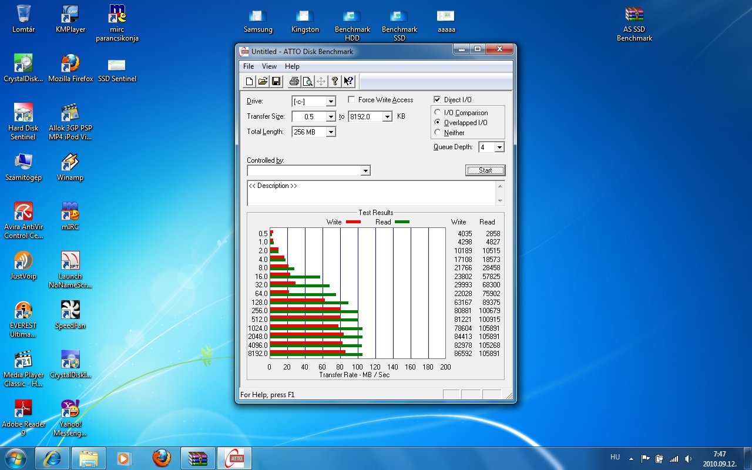This screenshot has height=470, width=752.
Task: Expand the Queue Depth dropdown
Action: [x=499, y=147]
